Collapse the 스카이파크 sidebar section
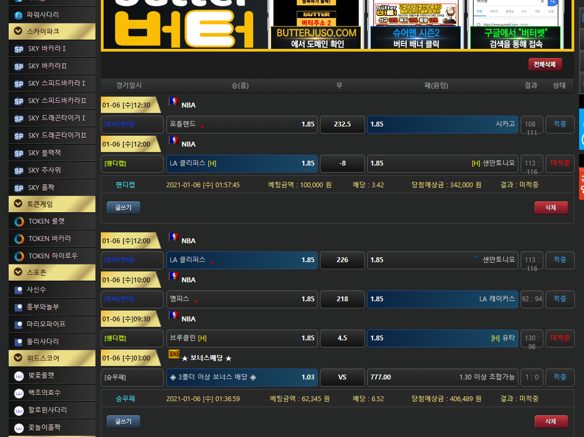584x437 pixels. point(19,31)
